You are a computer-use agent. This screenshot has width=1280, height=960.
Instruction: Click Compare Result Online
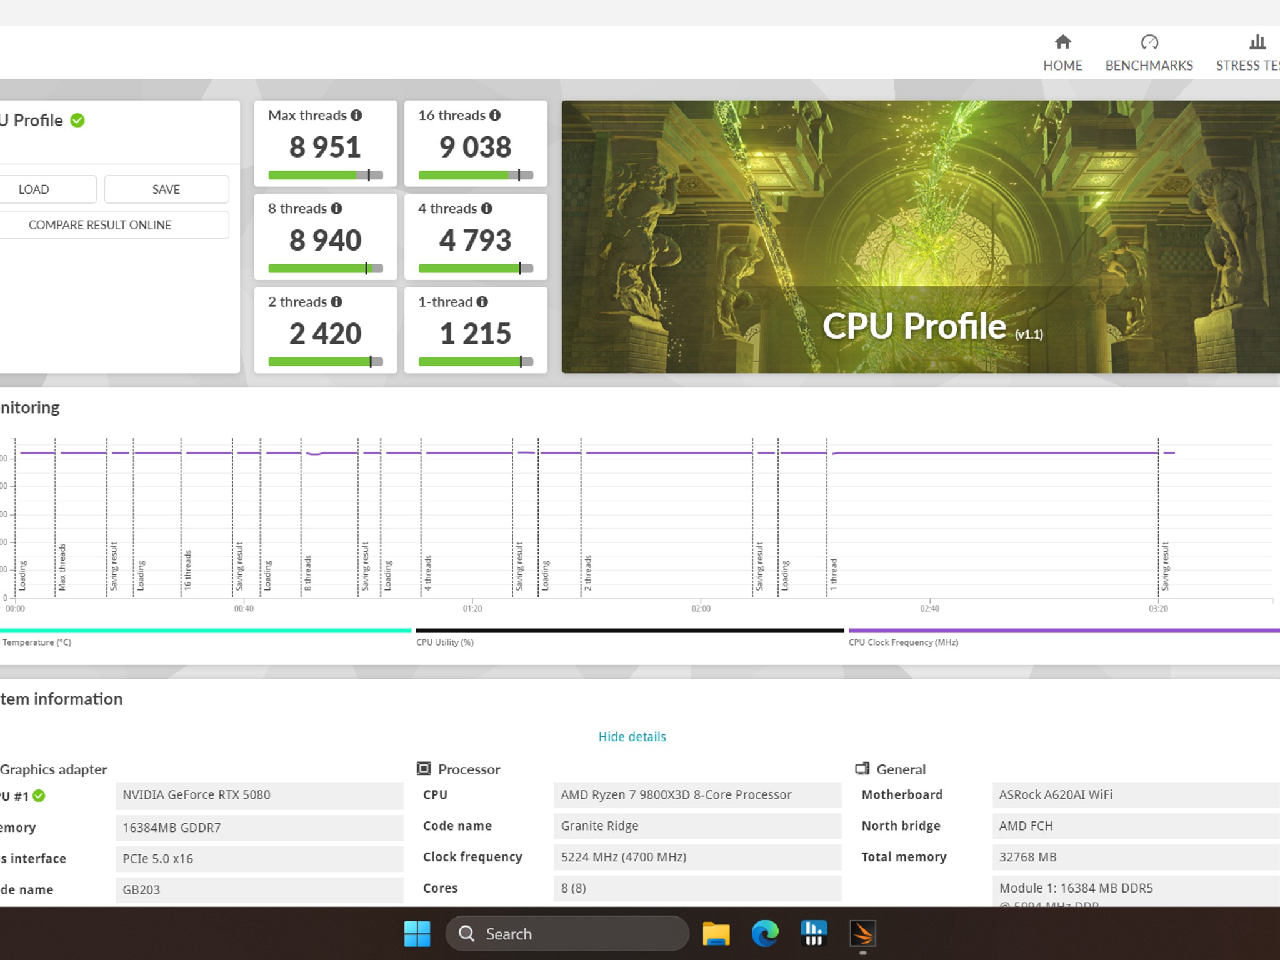click(100, 224)
